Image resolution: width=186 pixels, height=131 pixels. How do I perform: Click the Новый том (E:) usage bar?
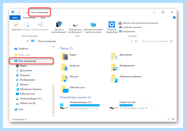(138, 105)
